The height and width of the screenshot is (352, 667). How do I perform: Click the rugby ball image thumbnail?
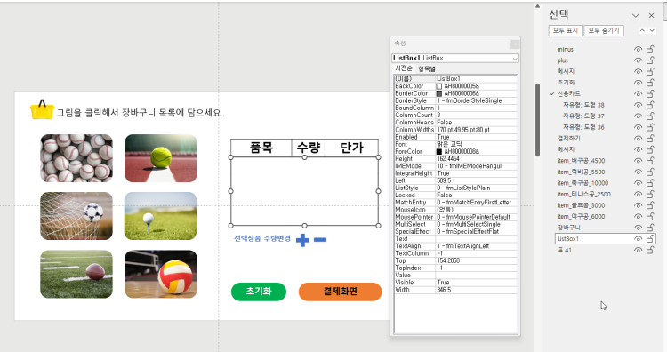[x=76, y=274]
